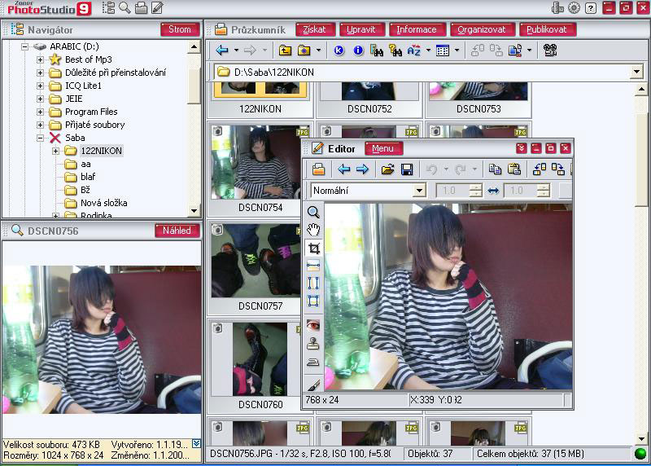Select the DSCN0757 thumbnail
Viewport: 651px width, 466px height.
click(x=254, y=267)
